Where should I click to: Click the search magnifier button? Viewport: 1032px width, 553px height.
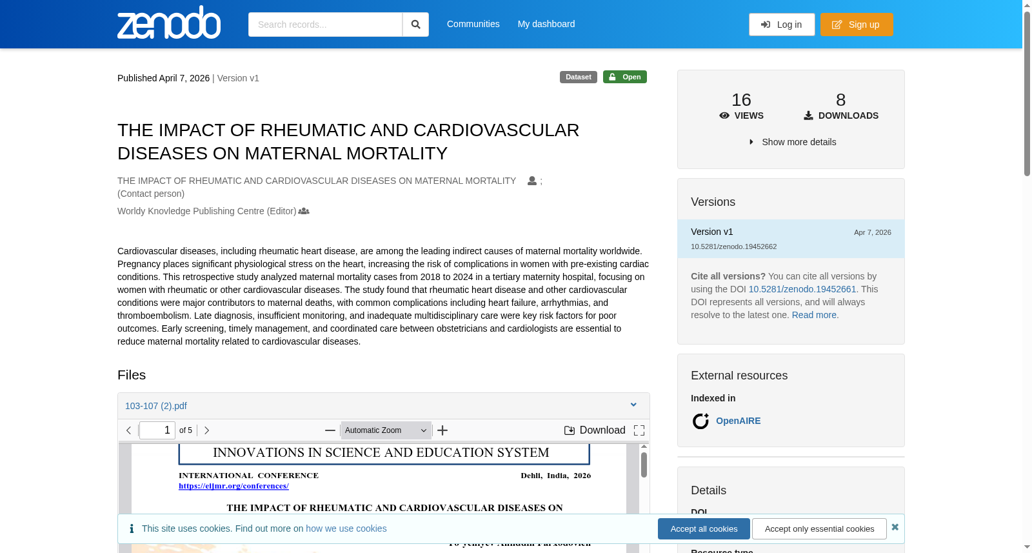click(x=416, y=25)
